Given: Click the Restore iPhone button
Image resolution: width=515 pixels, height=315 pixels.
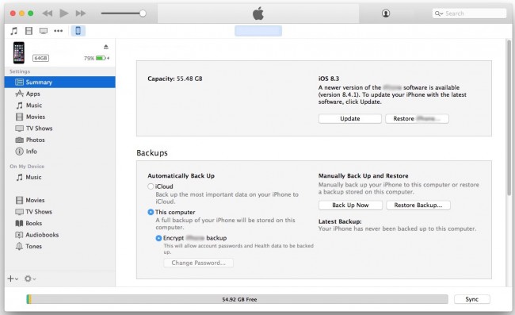Looking at the screenshot, I should (x=417, y=119).
